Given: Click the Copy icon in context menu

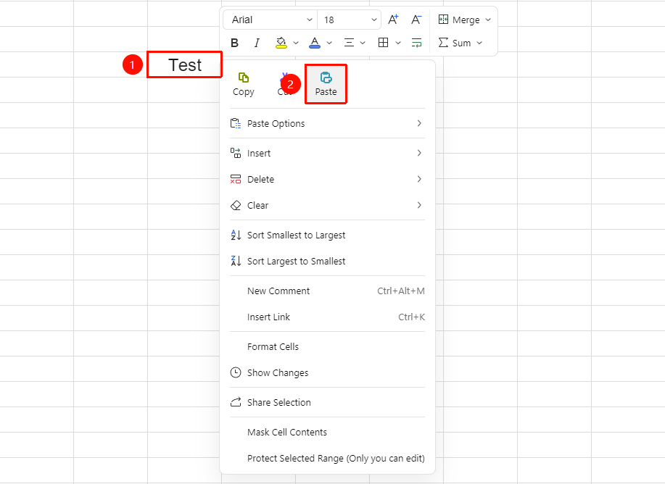Looking at the screenshot, I should pyautogui.click(x=244, y=84).
